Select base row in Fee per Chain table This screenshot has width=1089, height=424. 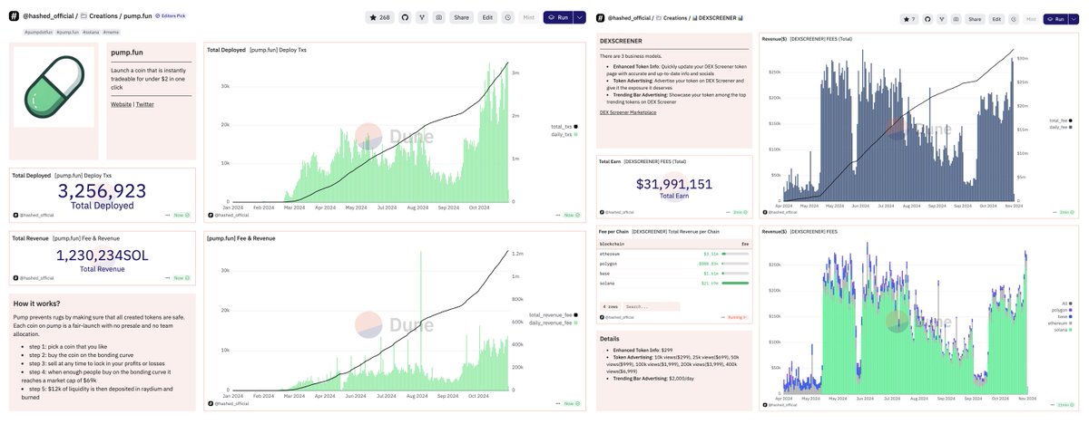(675, 273)
